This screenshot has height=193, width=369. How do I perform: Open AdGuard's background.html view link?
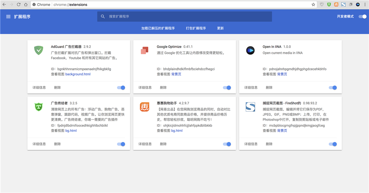click(x=78, y=74)
